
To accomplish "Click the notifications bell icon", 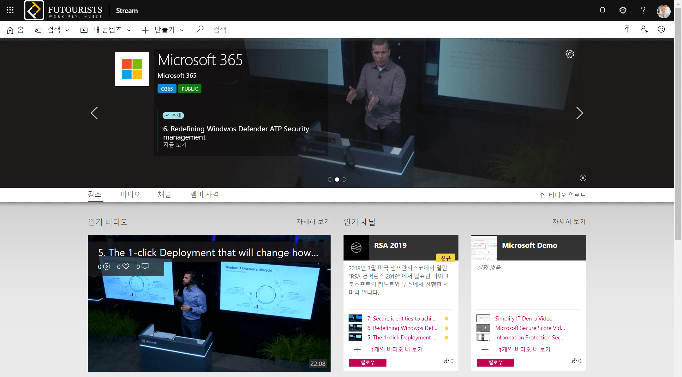I will (x=602, y=10).
